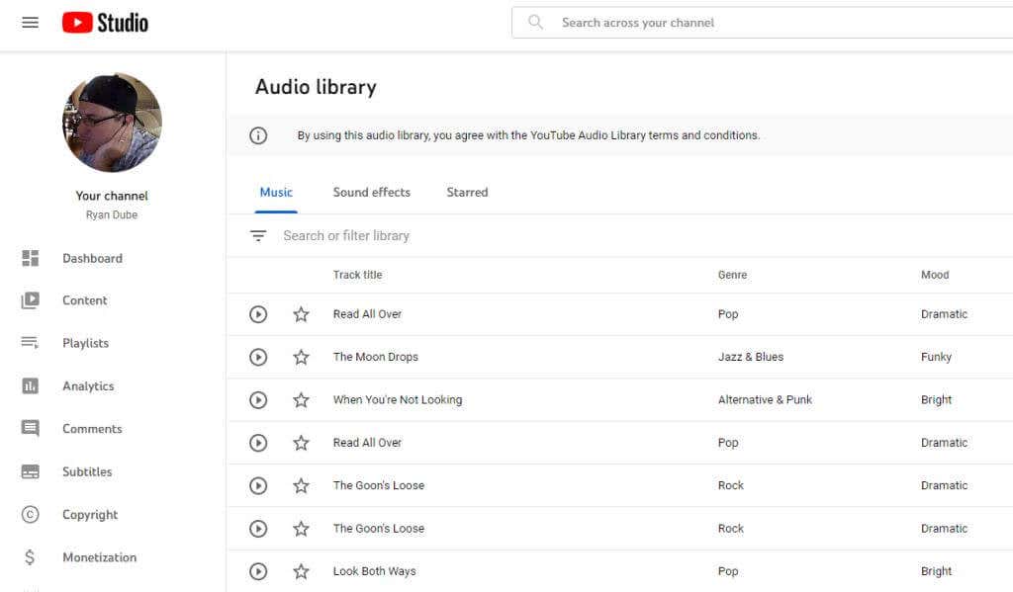Open the Monetization section
1013x592 pixels.
[99, 557]
